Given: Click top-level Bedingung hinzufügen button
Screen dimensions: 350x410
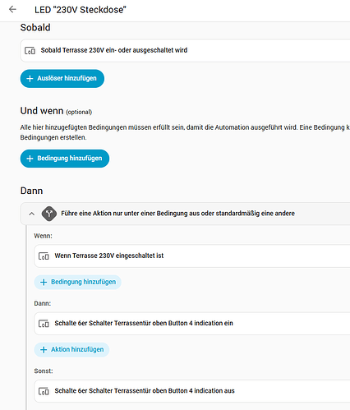Looking at the screenshot, I should point(65,159).
